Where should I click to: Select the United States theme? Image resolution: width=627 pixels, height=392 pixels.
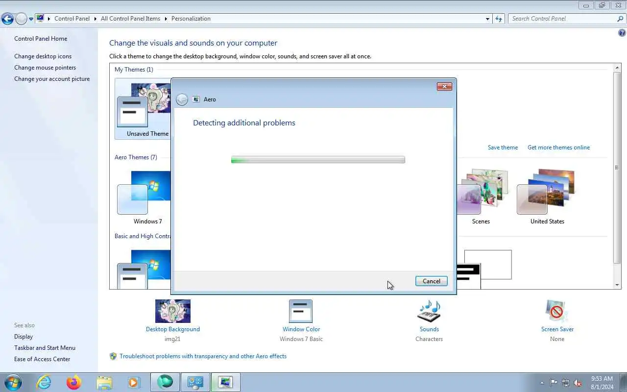[x=547, y=197]
